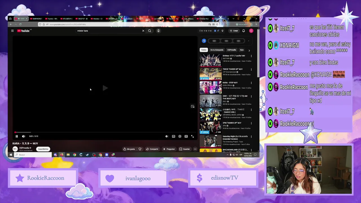Clear the 'mister kara' search text
The height and width of the screenshot is (203, 361).
(143, 31)
